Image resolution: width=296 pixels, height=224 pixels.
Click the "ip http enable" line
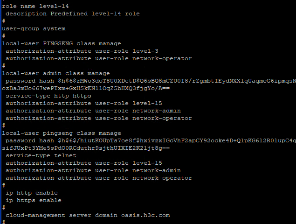point(32,193)
